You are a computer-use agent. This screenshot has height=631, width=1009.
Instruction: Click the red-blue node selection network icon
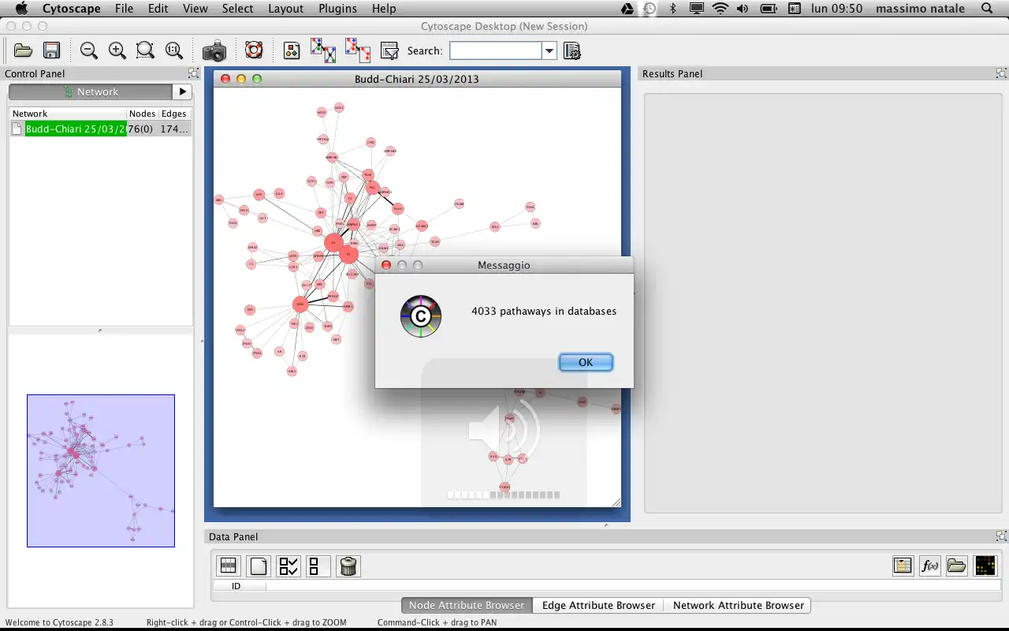(358, 50)
